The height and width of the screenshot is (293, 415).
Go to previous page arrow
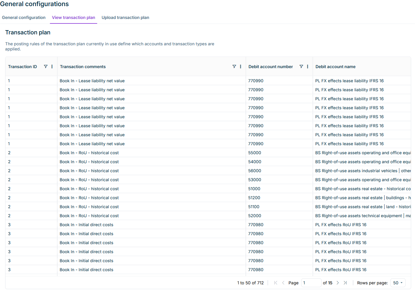point(283,283)
